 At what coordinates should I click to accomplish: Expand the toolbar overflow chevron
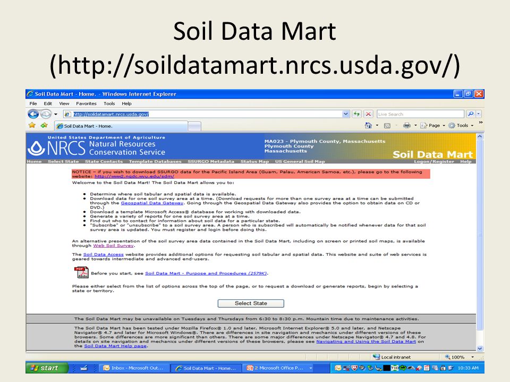click(x=480, y=123)
